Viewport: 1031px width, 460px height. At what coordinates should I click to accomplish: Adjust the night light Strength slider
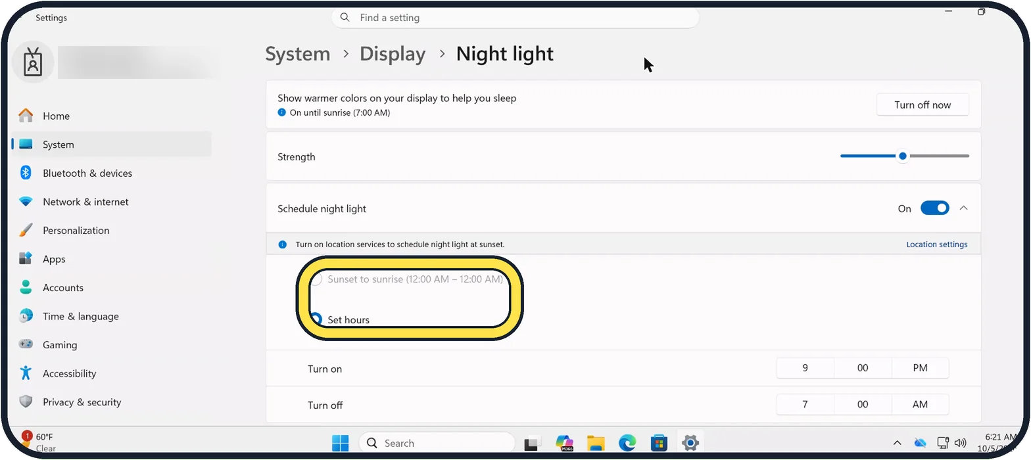904,156
